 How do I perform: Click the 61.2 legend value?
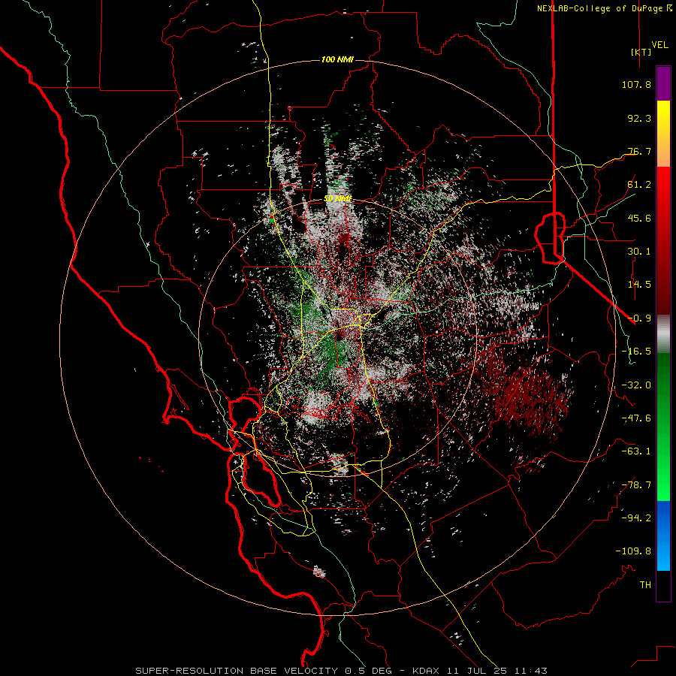pos(639,185)
